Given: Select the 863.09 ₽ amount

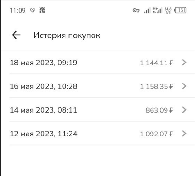Looking at the screenshot, I should (159, 110).
